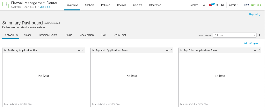Expand the Traffic by Application Risk widget arrow
Screen dimensions: 265x111
click(5, 50)
